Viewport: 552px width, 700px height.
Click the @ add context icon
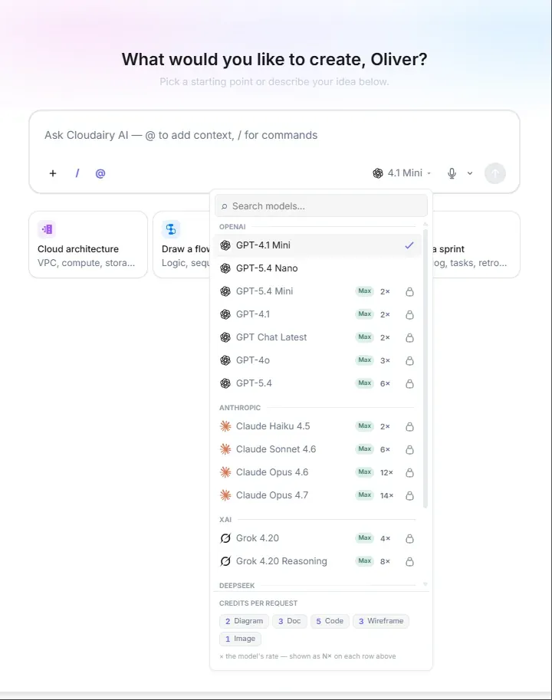pyautogui.click(x=100, y=173)
